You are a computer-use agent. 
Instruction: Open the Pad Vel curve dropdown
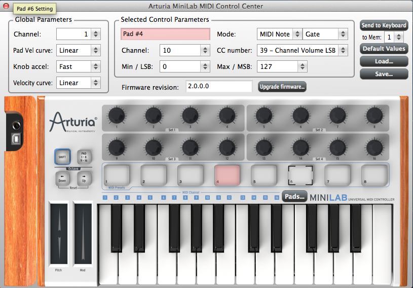coord(79,50)
